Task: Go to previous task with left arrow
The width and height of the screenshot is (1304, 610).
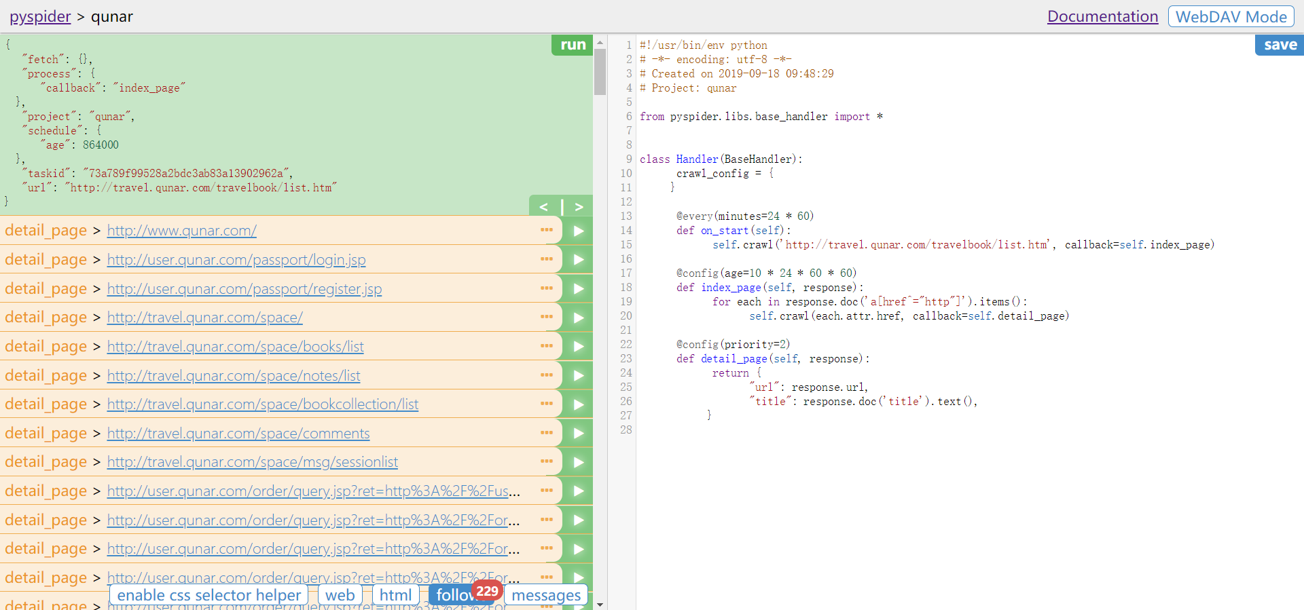Action: tap(544, 206)
